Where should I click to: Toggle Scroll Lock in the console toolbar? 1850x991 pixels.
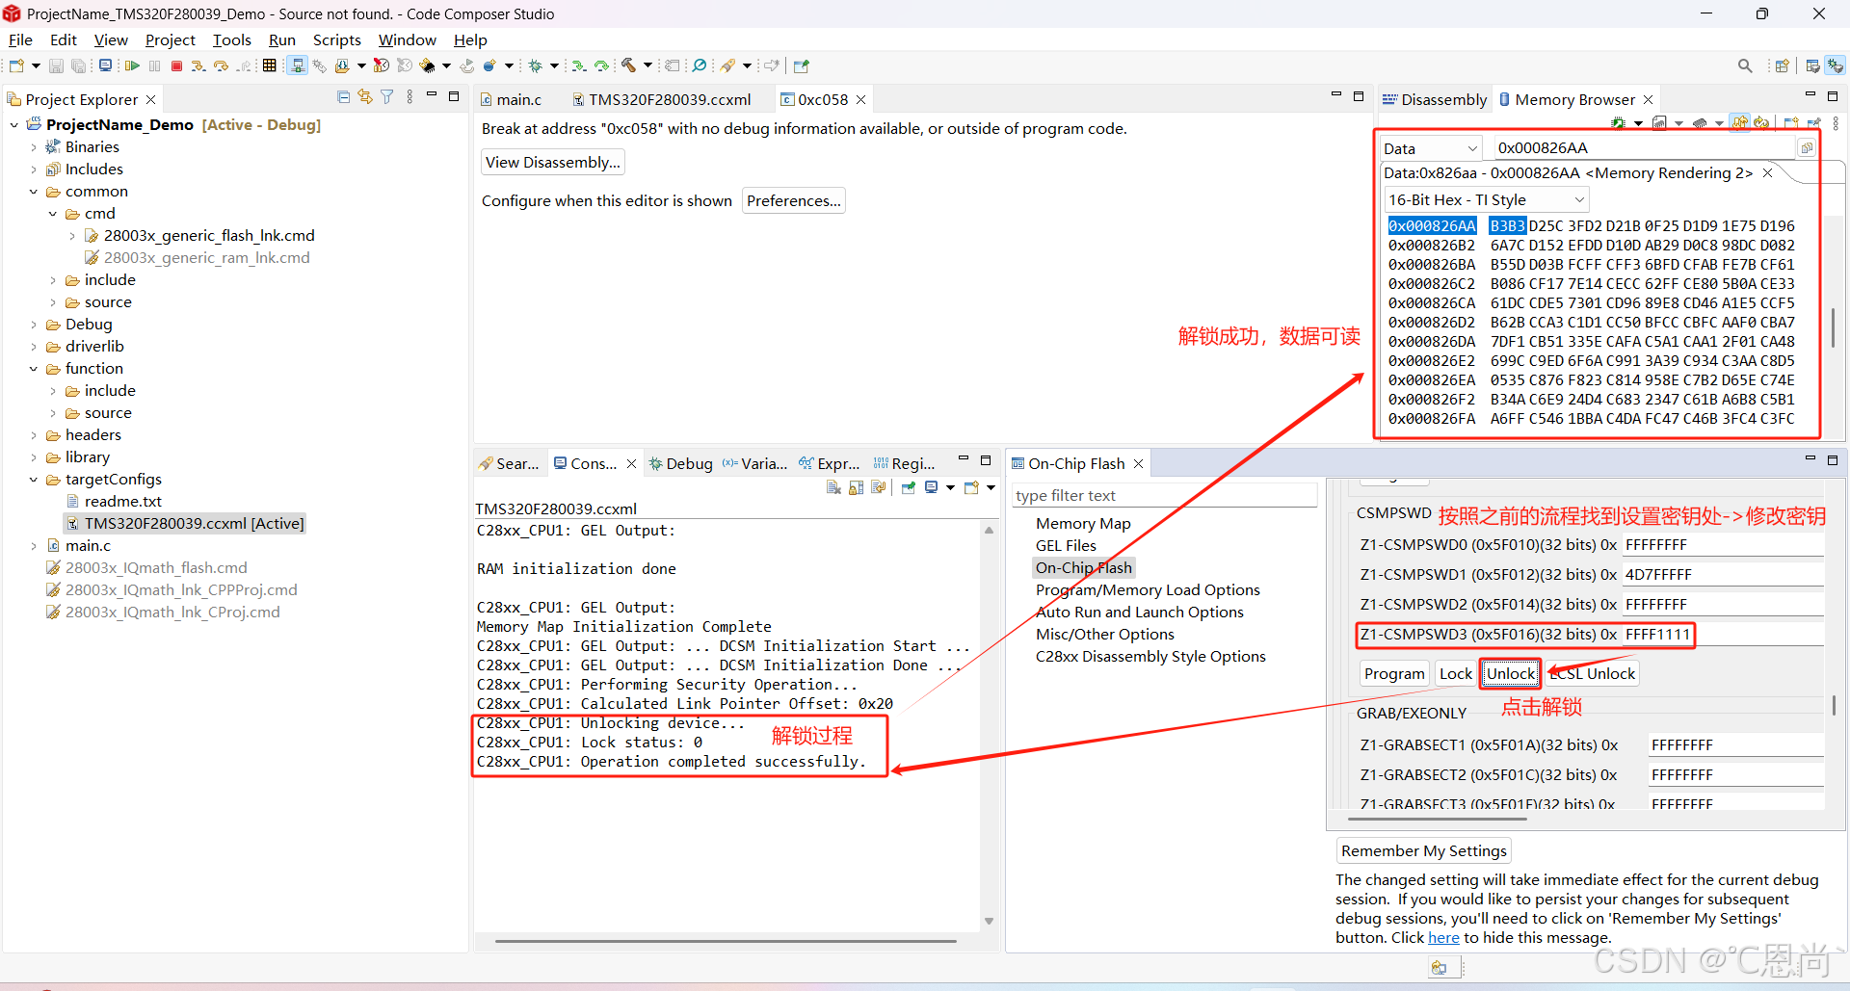click(857, 487)
